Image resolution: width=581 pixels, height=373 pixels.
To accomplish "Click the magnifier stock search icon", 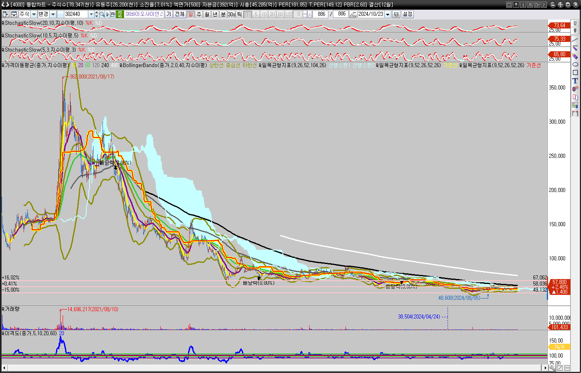I will point(102,14).
